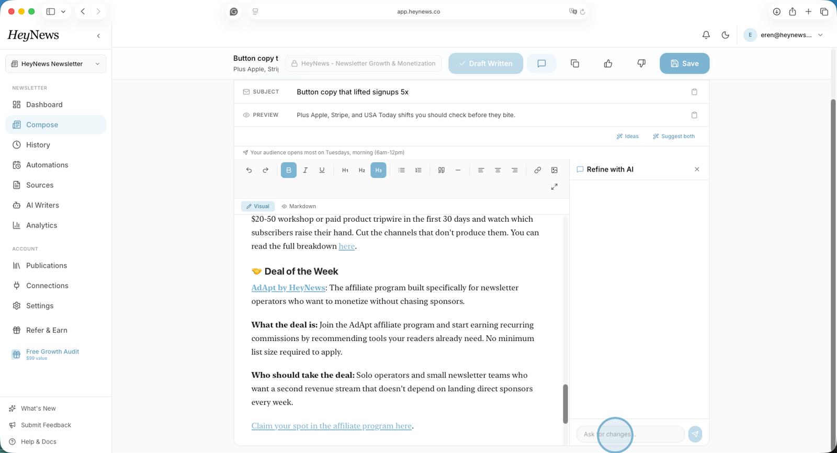Switch to Visual editor tab

(x=258, y=206)
